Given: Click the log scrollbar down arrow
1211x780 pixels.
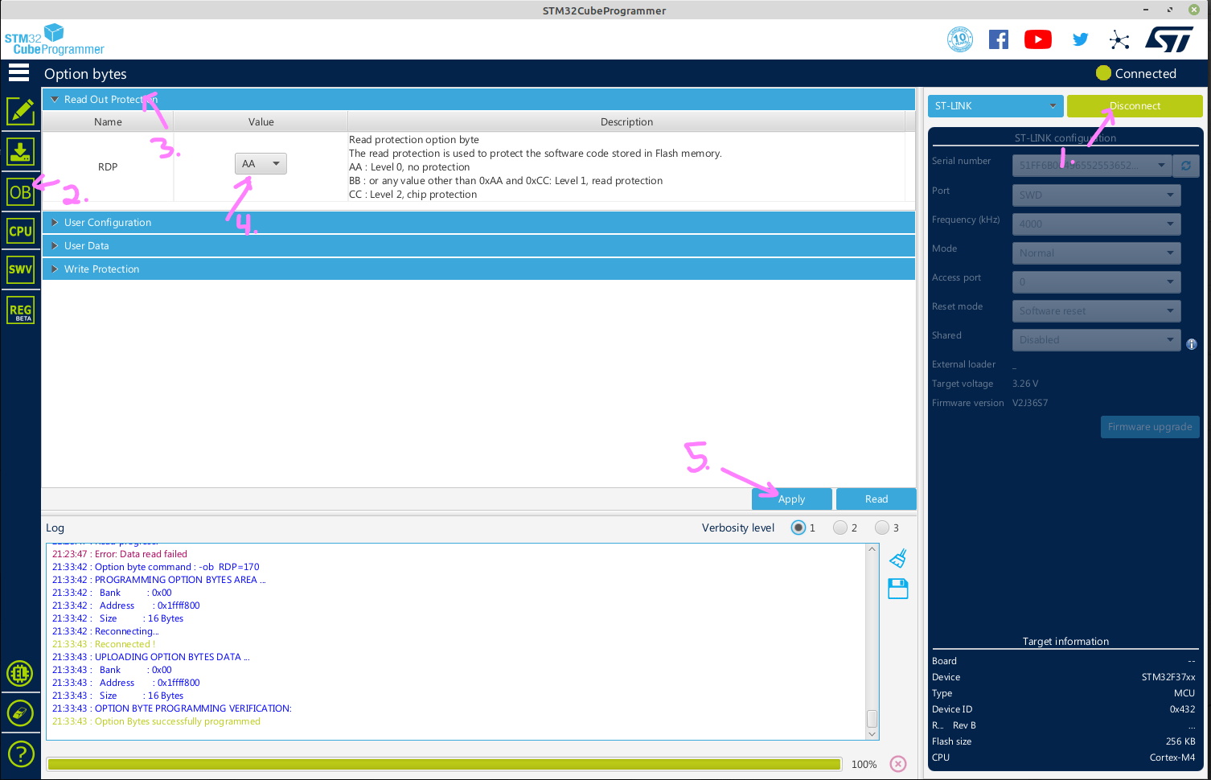Looking at the screenshot, I should [x=872, y=734].
